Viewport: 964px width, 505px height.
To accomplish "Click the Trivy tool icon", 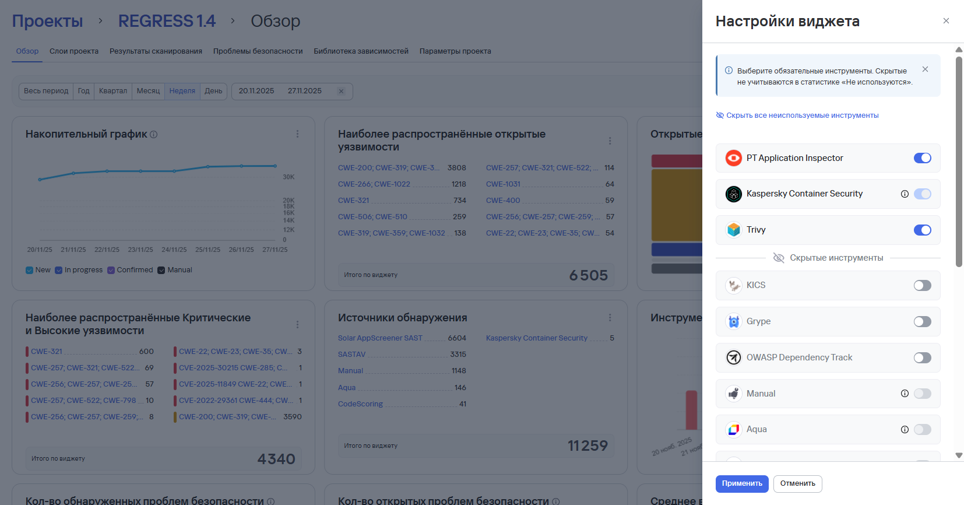I will tap(733, 230).
